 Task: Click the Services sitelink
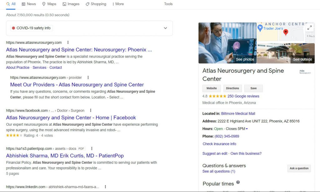(39, 68)
